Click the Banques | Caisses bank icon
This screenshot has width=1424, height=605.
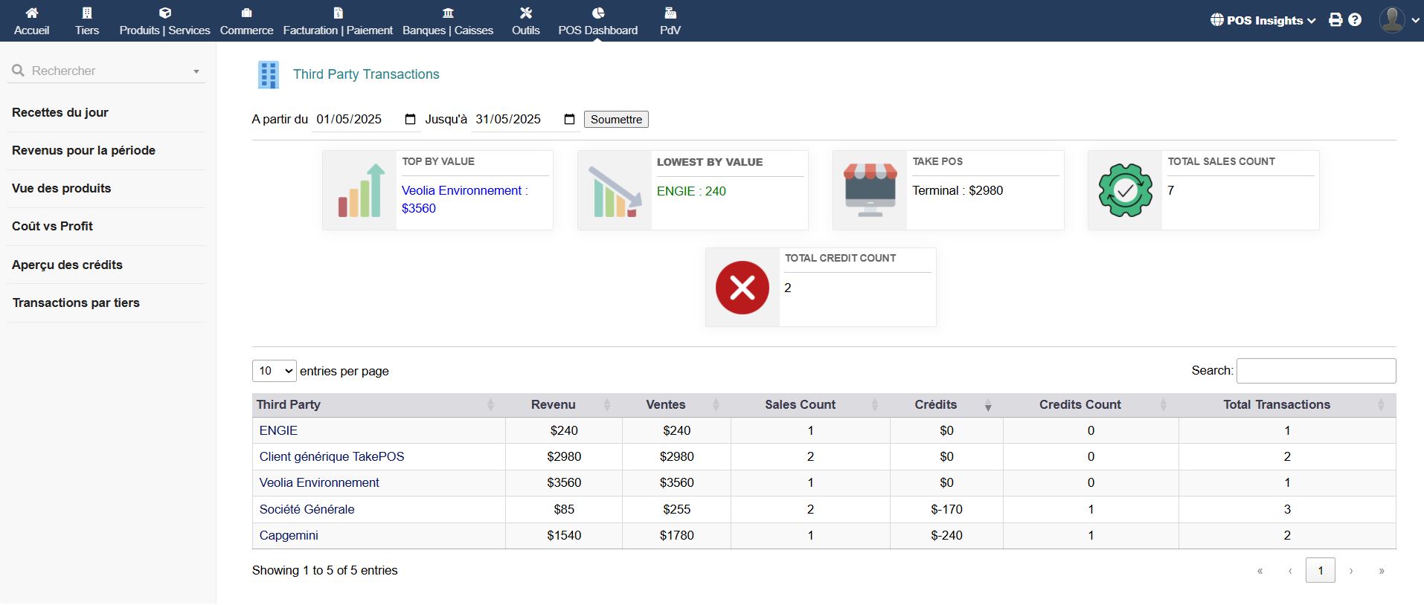[448, 13]
